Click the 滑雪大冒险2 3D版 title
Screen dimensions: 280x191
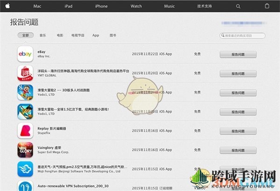pos(63,90)
